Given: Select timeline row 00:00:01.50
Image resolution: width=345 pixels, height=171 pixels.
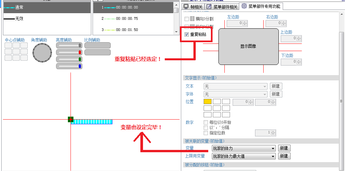Looking at the screenshot, I should pyautogui.click(x=133, y=30).
